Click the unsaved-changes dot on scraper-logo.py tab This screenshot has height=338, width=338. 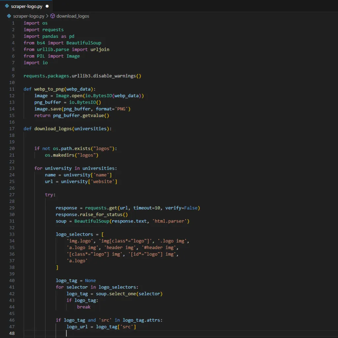click(47, 6)
